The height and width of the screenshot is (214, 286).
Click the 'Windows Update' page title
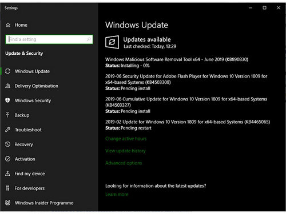137,25
